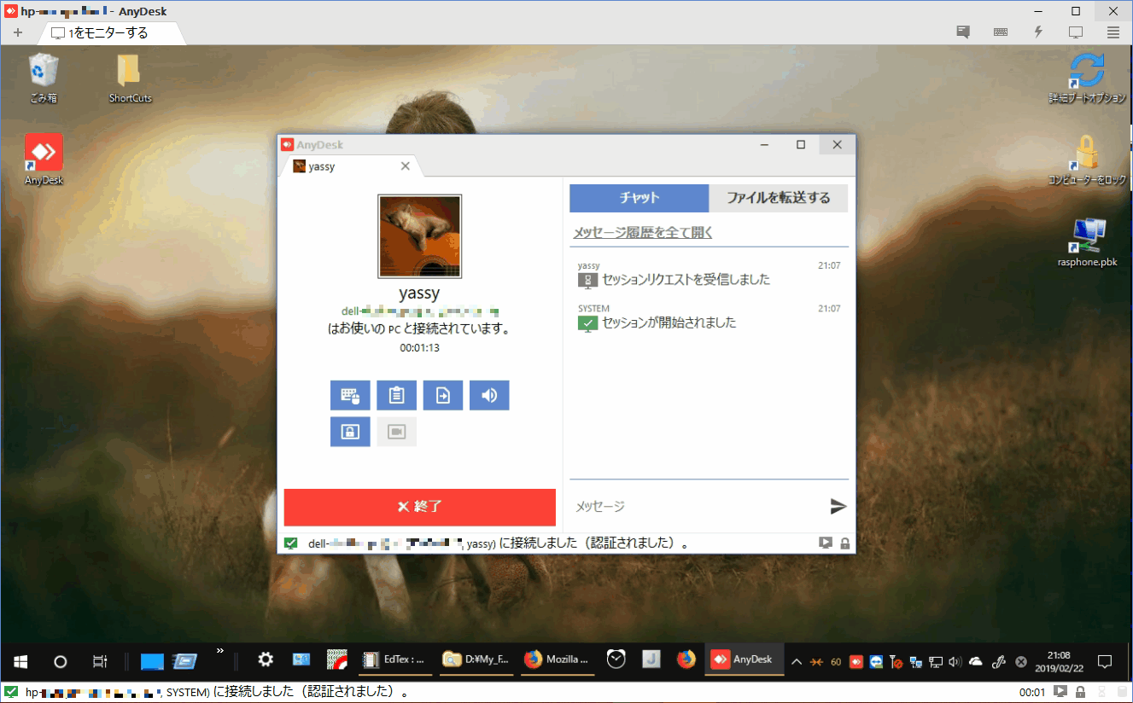This screenshot has width=1133, height=703.
Task: Expand hidden system tray icons chevron
Action: (797, 661)
